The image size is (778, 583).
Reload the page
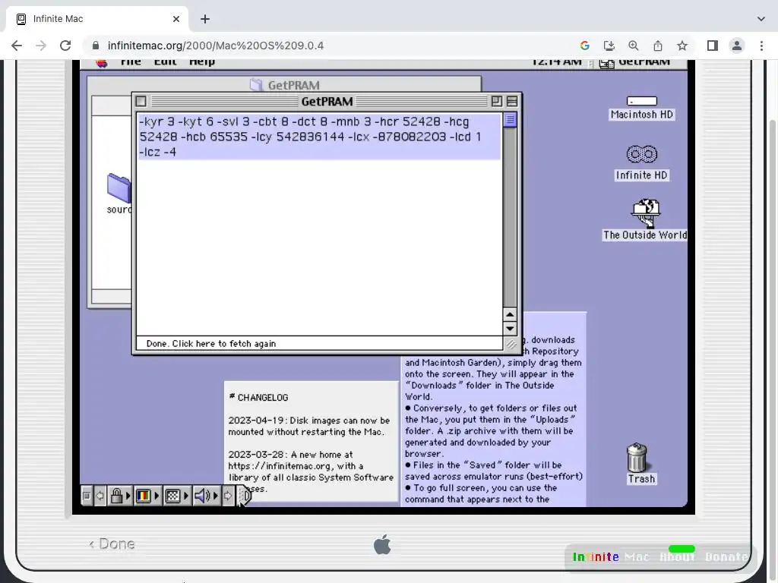click(x=65, y=46)
